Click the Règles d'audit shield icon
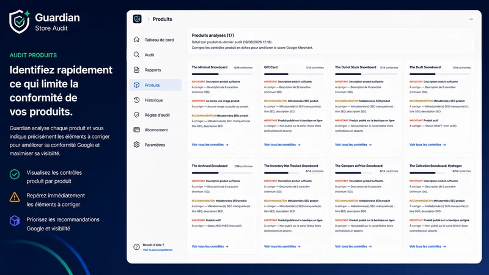 coord(136,115)
